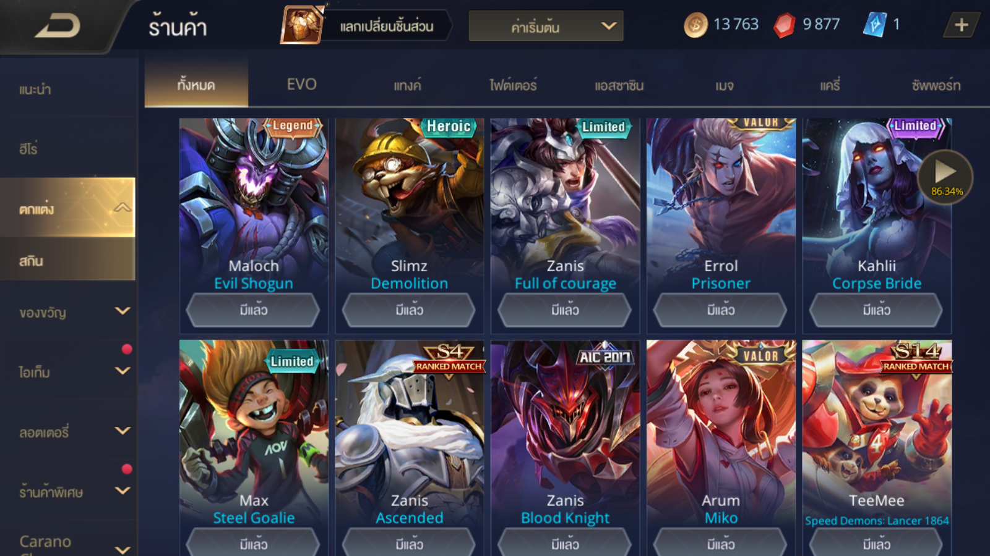Play the Kahlii skin preview video
The height and width of the screenshot is (556, 990).
(x=945, y=177)
